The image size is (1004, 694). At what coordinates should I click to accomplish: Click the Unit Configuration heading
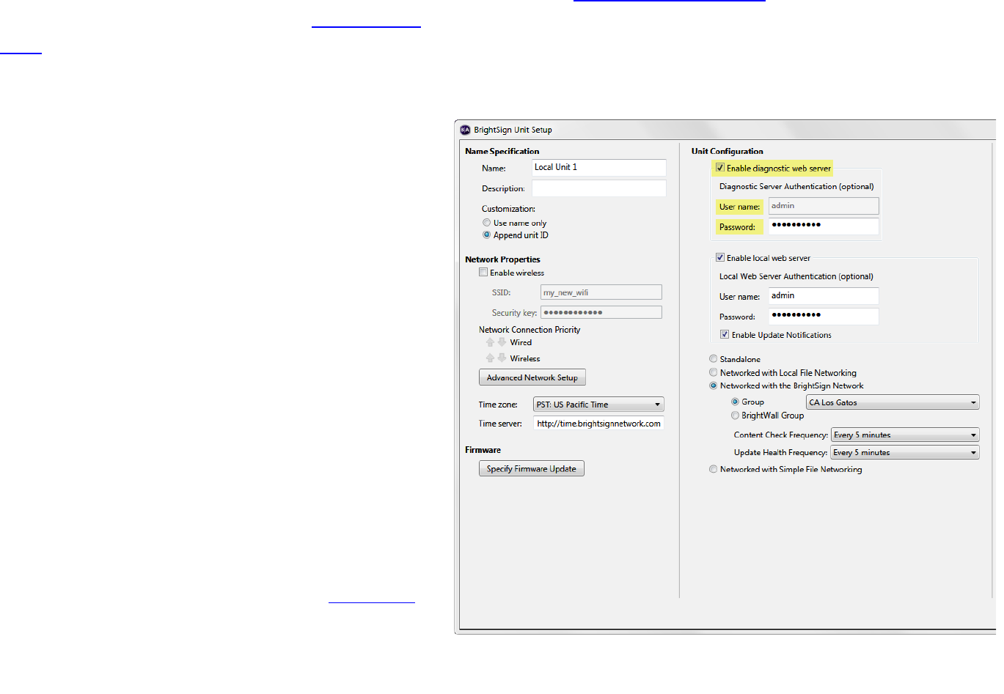[728, 152]
